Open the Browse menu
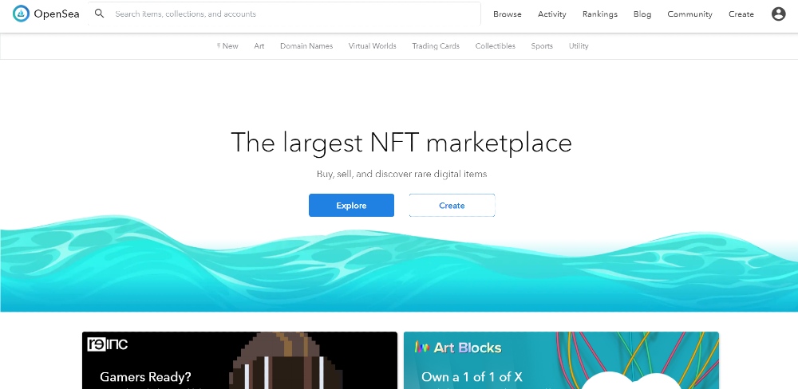This screenshot has width=798, height=389. (507, 14)
